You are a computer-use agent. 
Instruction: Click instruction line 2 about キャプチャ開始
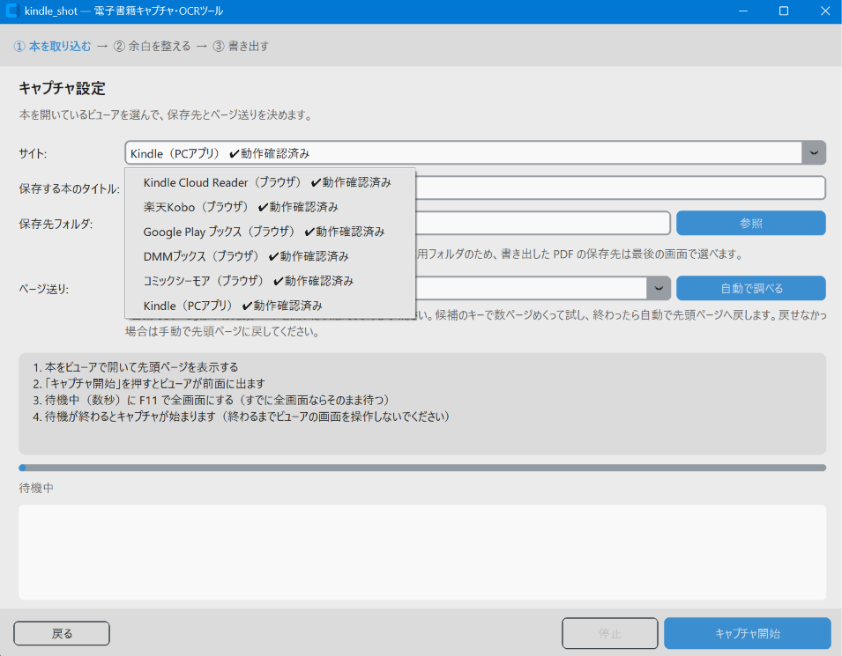(149, 384)
